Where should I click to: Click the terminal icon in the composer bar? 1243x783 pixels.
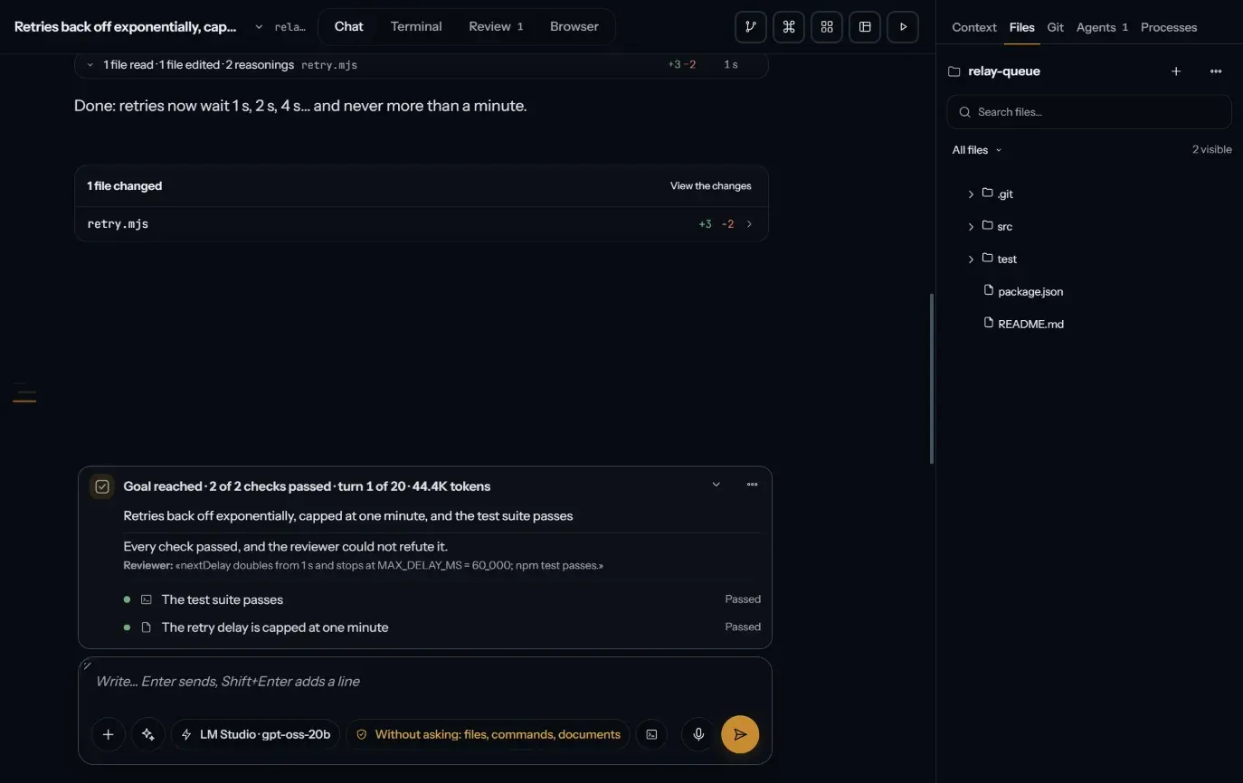pyautogui.click(x=651, y=734)
